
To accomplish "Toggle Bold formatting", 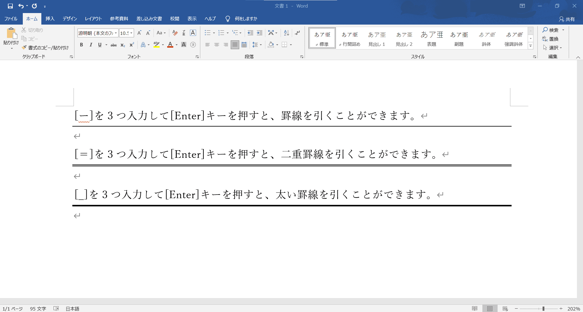I will (x=81, y=45).
